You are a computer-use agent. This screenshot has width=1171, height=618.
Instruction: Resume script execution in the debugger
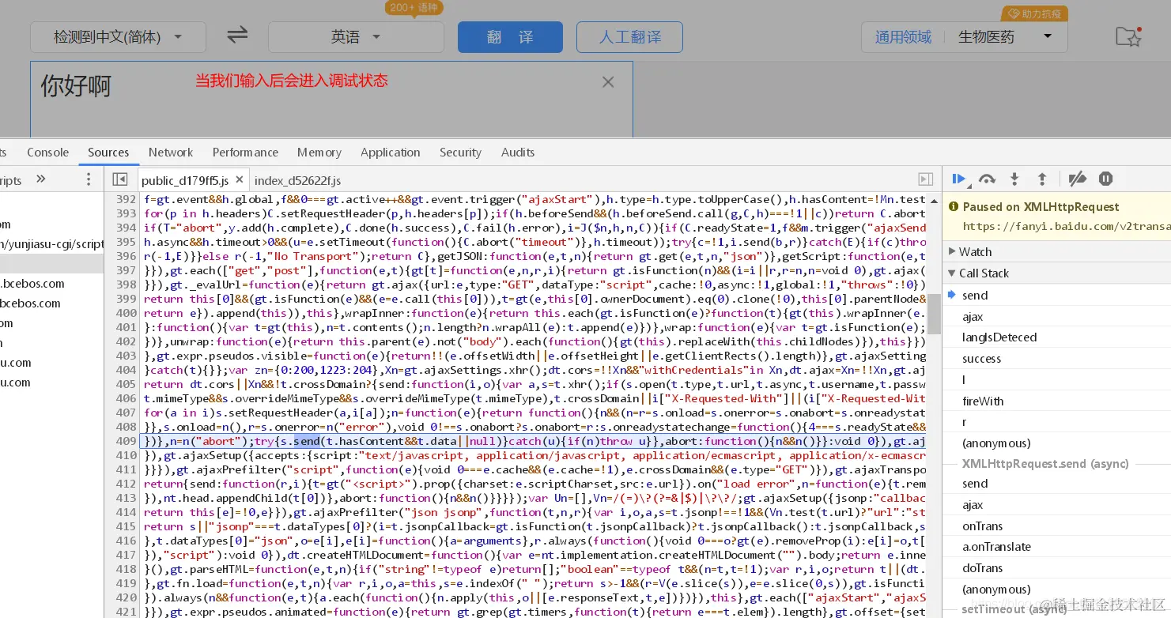(959, 179)
